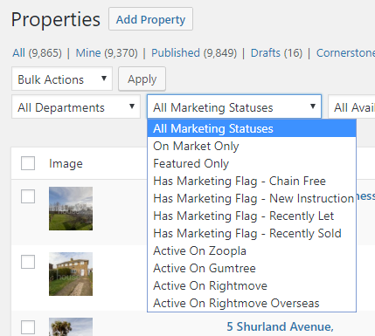The image size is (375, 336).
Task: Select Featured Only option
Action: 252,163
